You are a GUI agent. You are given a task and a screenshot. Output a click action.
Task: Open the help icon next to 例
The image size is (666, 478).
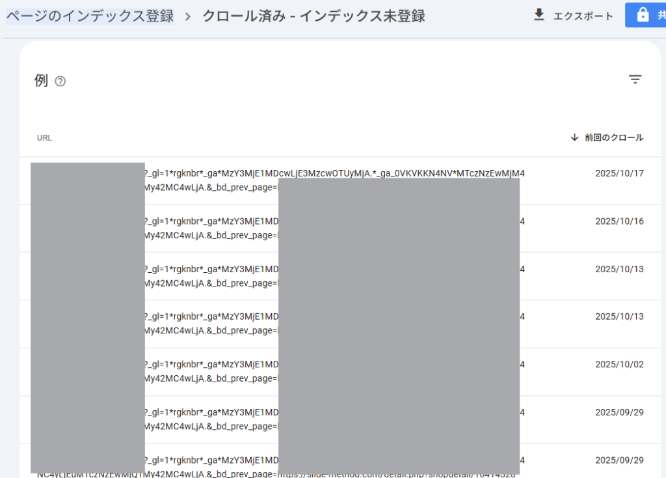pyautogui.click(x=60, y=81)
